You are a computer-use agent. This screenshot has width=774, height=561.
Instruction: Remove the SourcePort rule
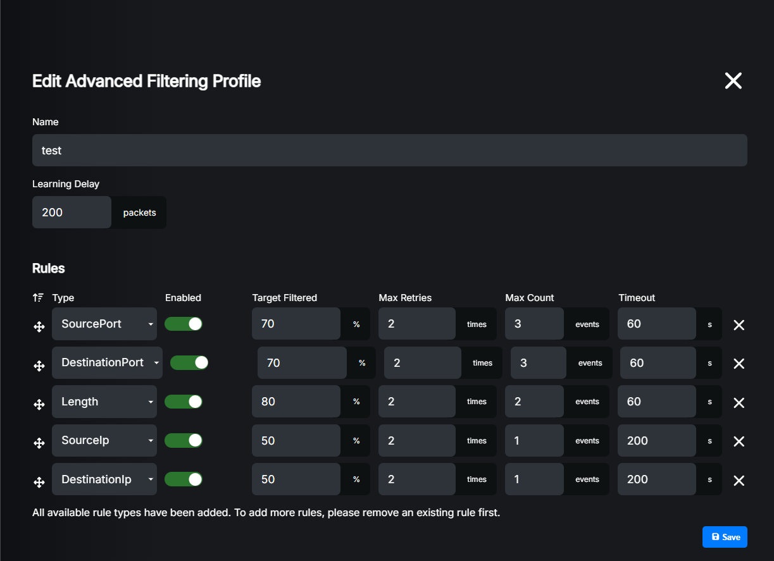(738, 325)
